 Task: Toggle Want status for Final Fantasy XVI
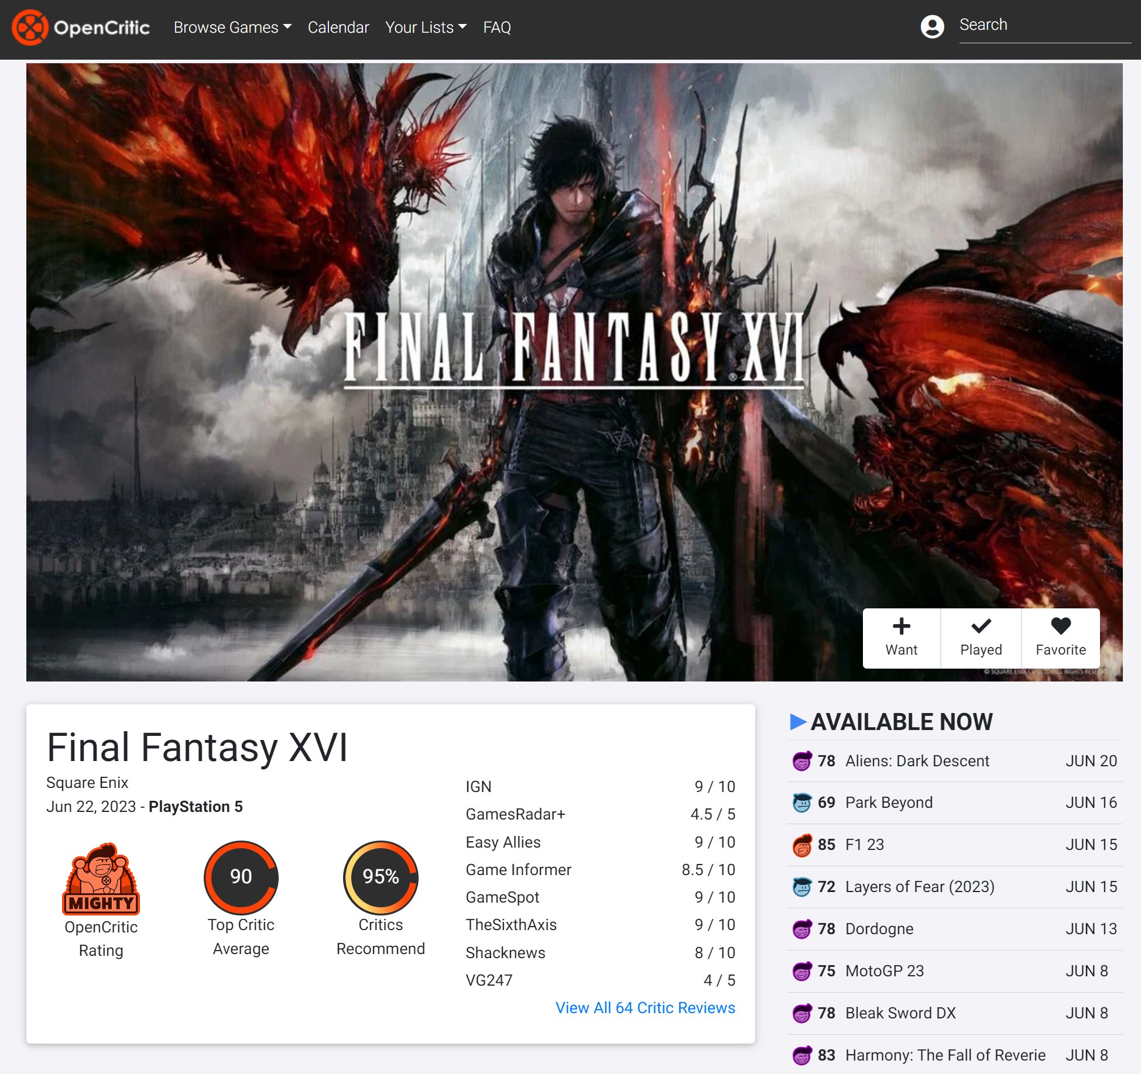pyautogui.click(x=901, y=637)
